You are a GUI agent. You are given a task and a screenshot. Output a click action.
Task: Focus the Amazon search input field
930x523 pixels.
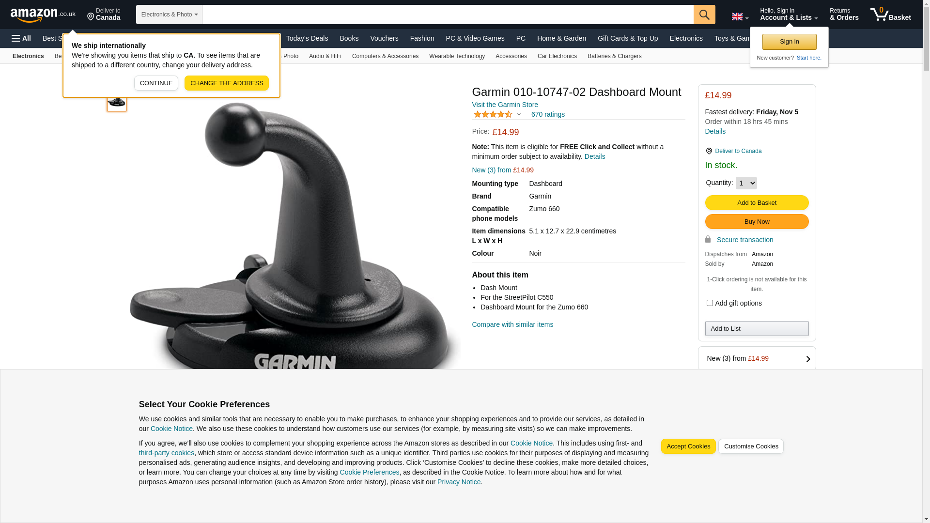coord(448,15)
